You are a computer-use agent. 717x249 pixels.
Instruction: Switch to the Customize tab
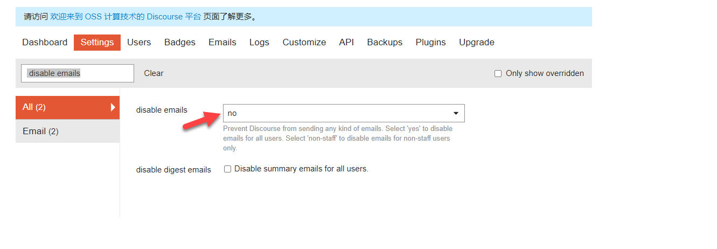(x=304, y=43)
